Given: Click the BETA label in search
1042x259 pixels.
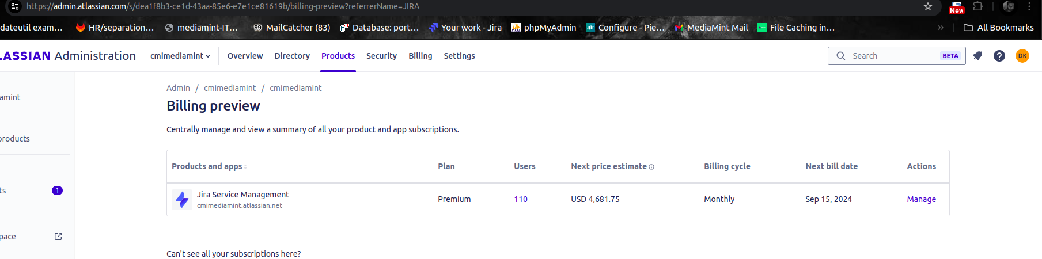Looking at the screenshot, I should (x=950, y=56).
